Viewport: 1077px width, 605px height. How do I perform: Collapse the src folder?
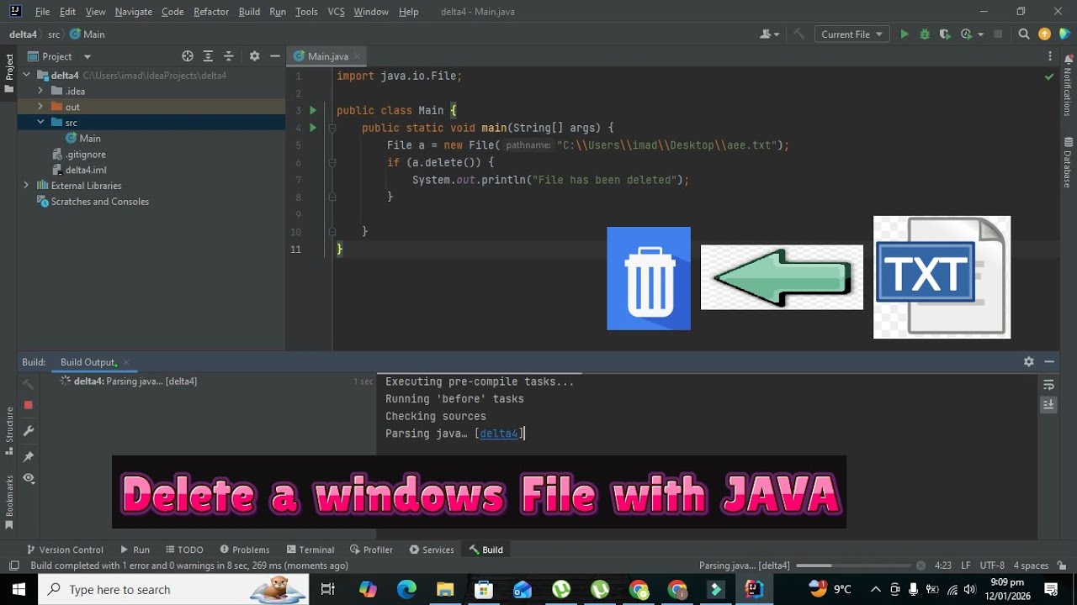(40, 122)
